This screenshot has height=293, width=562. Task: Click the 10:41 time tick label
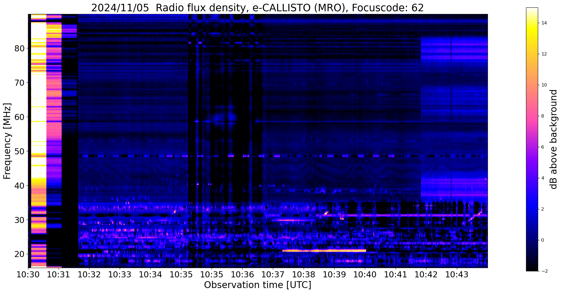395,274
